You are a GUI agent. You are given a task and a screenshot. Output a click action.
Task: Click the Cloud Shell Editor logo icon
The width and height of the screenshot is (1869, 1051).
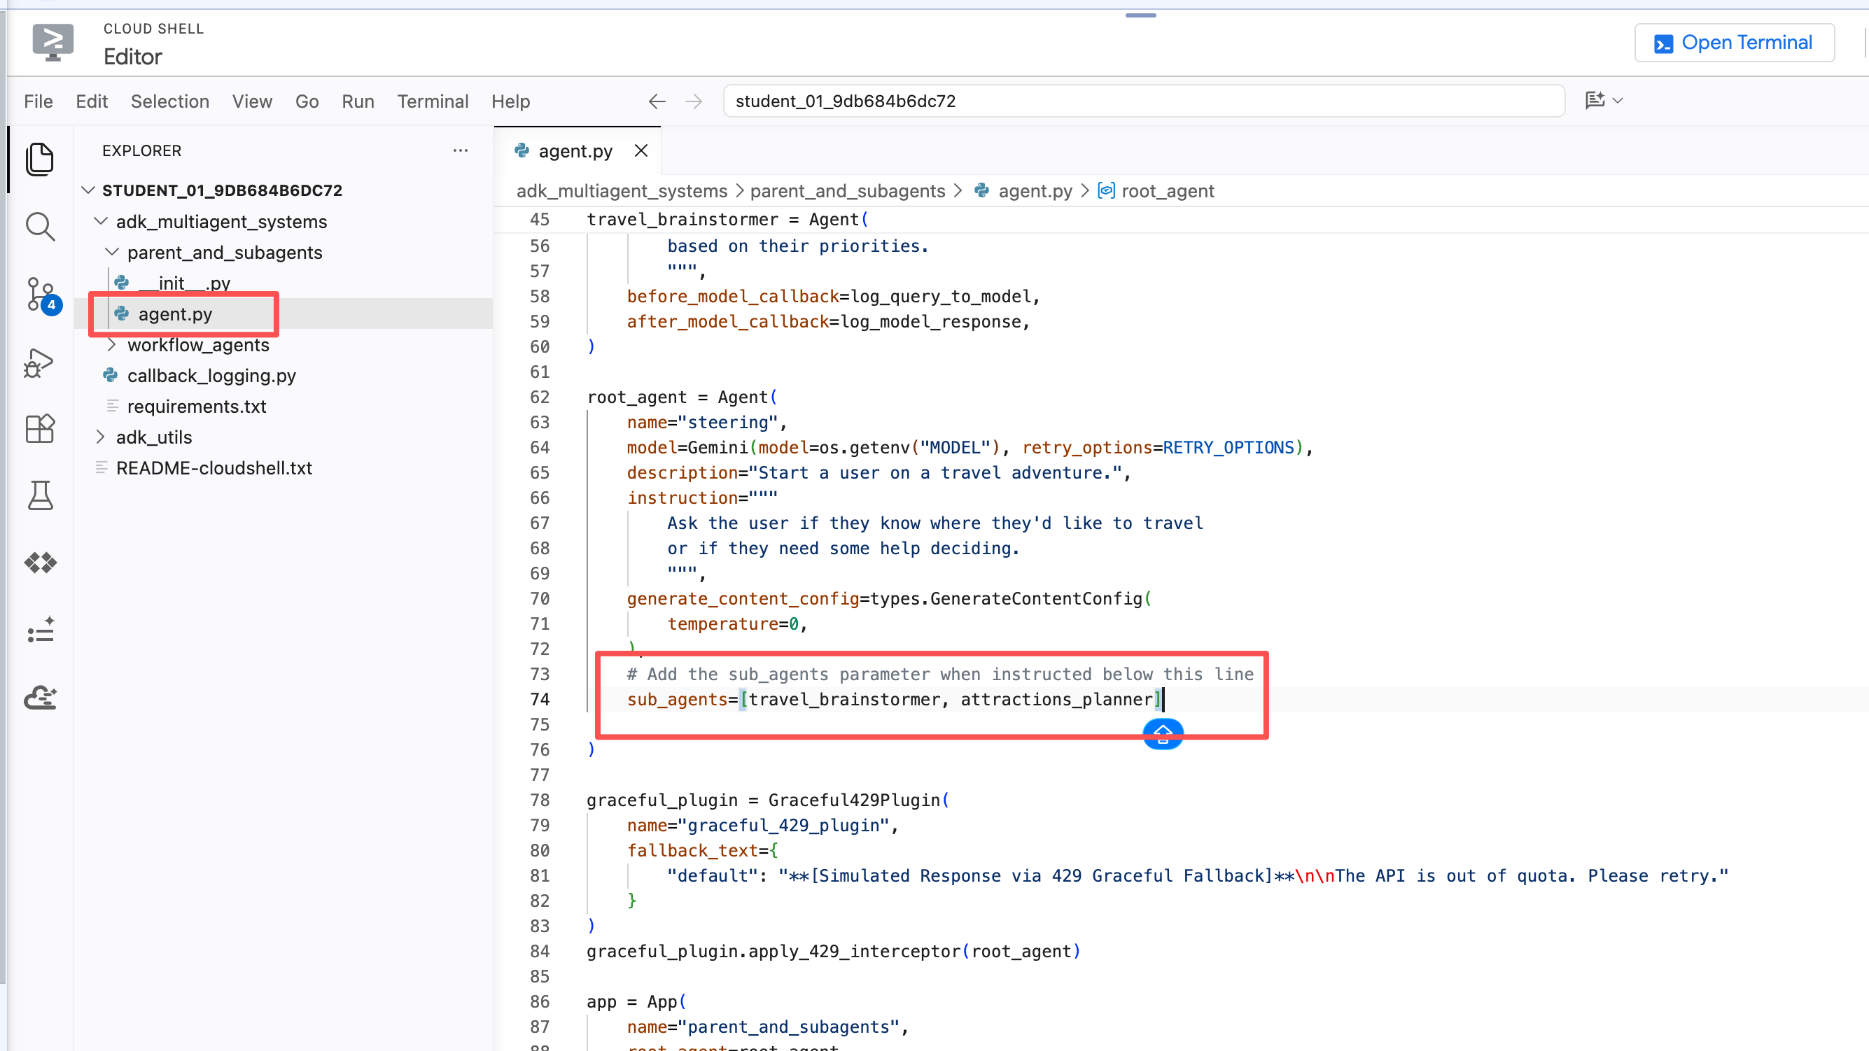(53, 42)
